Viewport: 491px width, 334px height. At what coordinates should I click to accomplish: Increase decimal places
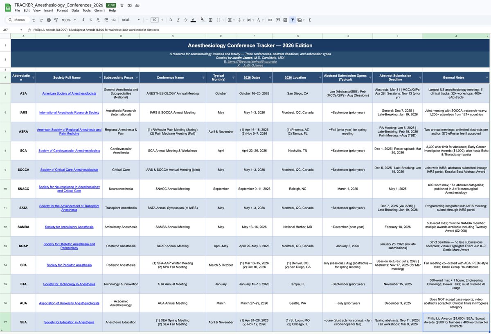pyautogui.click(x=106, y=20)
